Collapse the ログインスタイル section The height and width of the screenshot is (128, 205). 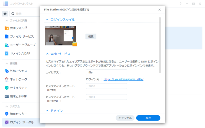(47, 20)
